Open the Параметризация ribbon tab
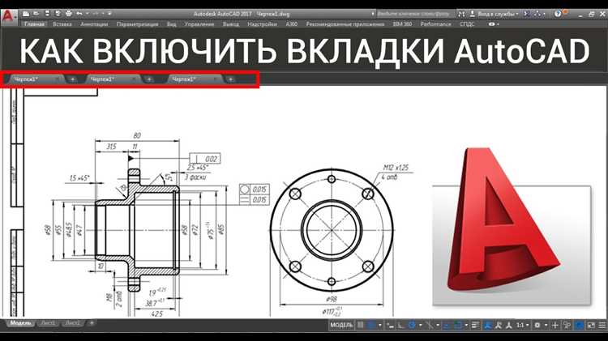Viewport: 608px width, 341px height. coord(137,24)
